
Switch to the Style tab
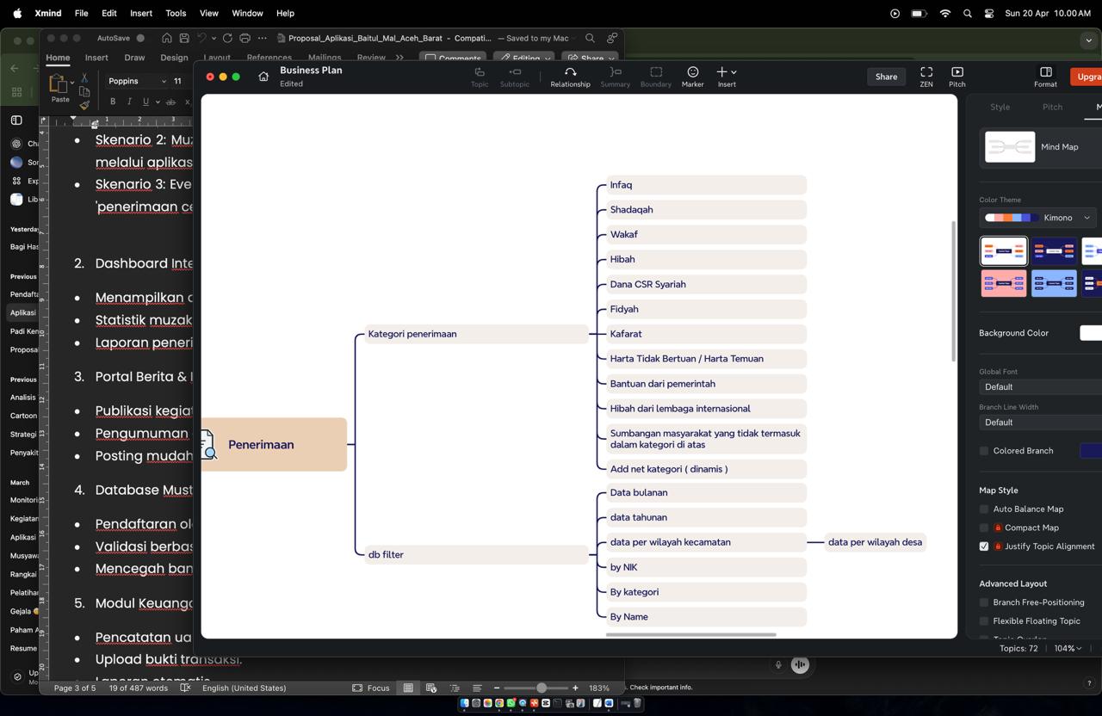coord(1000,107)
